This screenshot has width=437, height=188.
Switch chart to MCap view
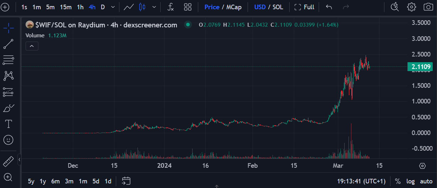coord(234,7)
